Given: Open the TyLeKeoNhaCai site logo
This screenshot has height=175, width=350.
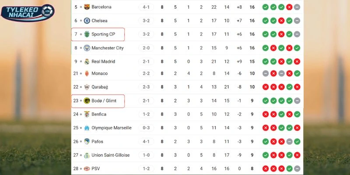Looking at the screenshot, I should point(27,12).
